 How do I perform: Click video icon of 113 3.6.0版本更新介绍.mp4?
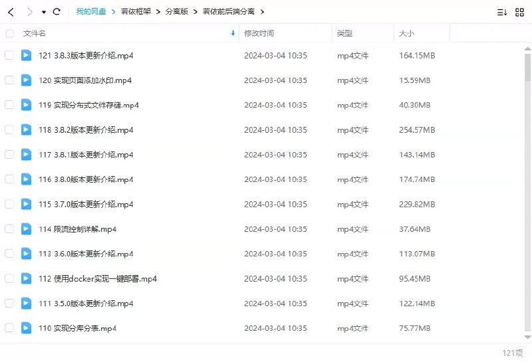click(x=26, y=254)
